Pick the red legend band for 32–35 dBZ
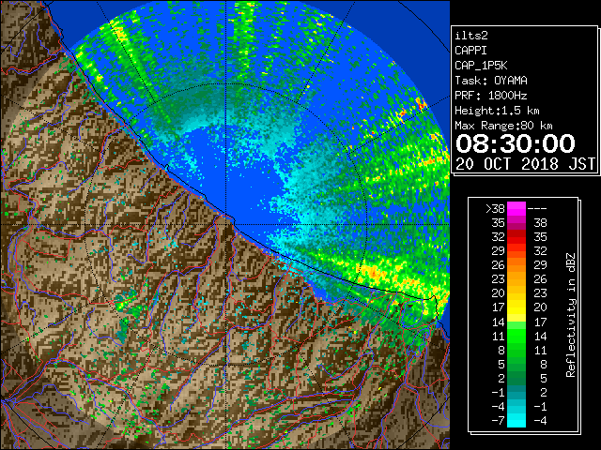The image size is (601, 450). click(516, 237)
